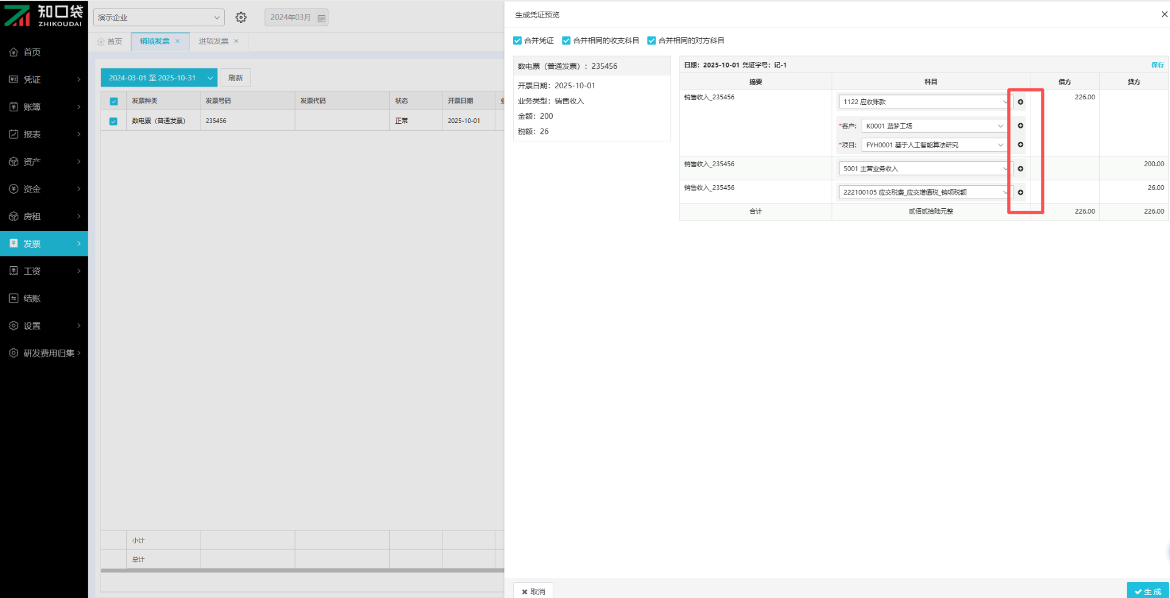Toggle 合并相同的收支科目 checkbox
Screen dimensions: 1170x598
click(566, 41)
